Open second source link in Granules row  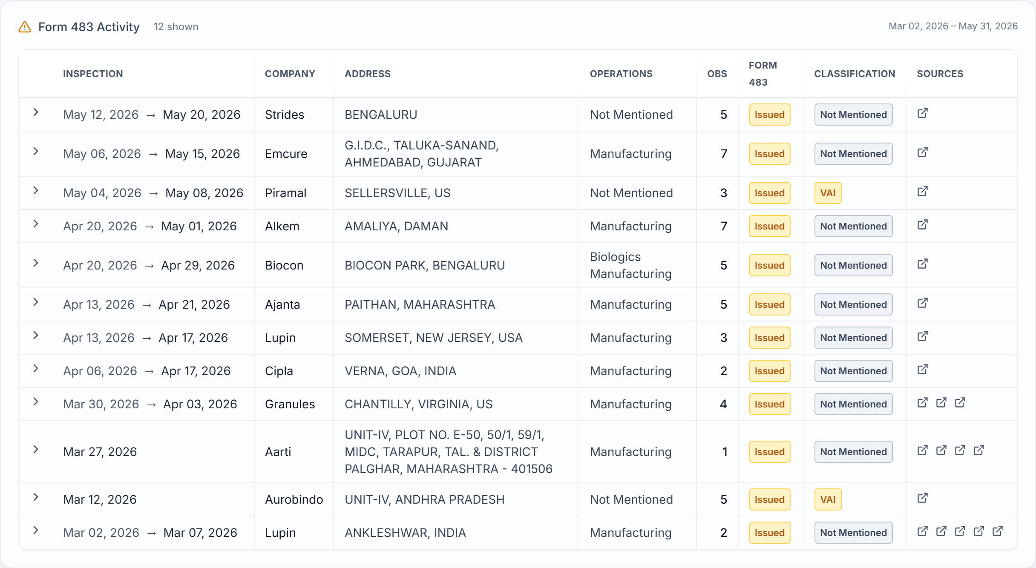pyautogui.click(x=941, y=403)
